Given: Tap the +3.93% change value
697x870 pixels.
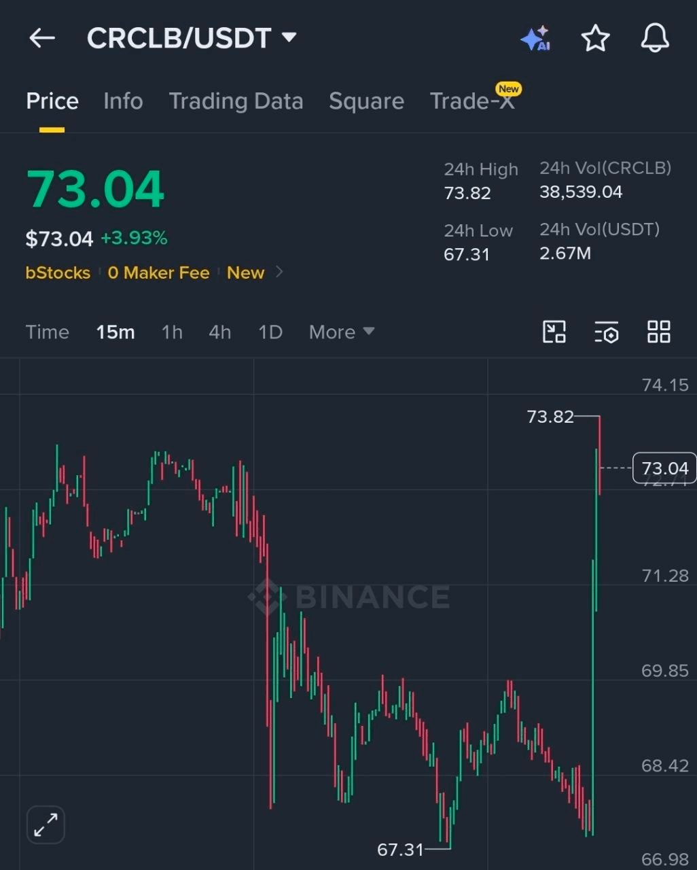Looking at the screenshot, I should pyautogui.click(x=134, y=238).
